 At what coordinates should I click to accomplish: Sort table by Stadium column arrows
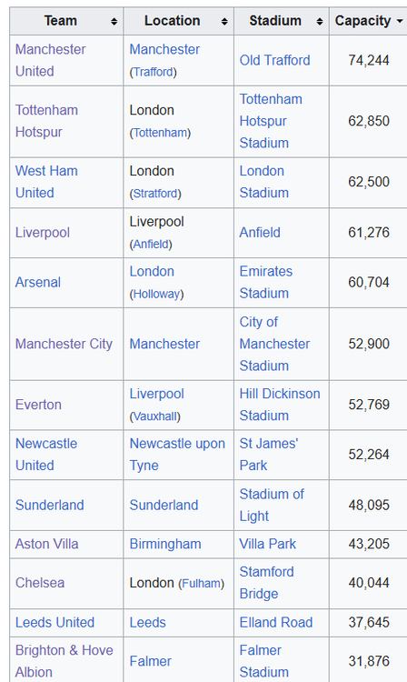320,21
